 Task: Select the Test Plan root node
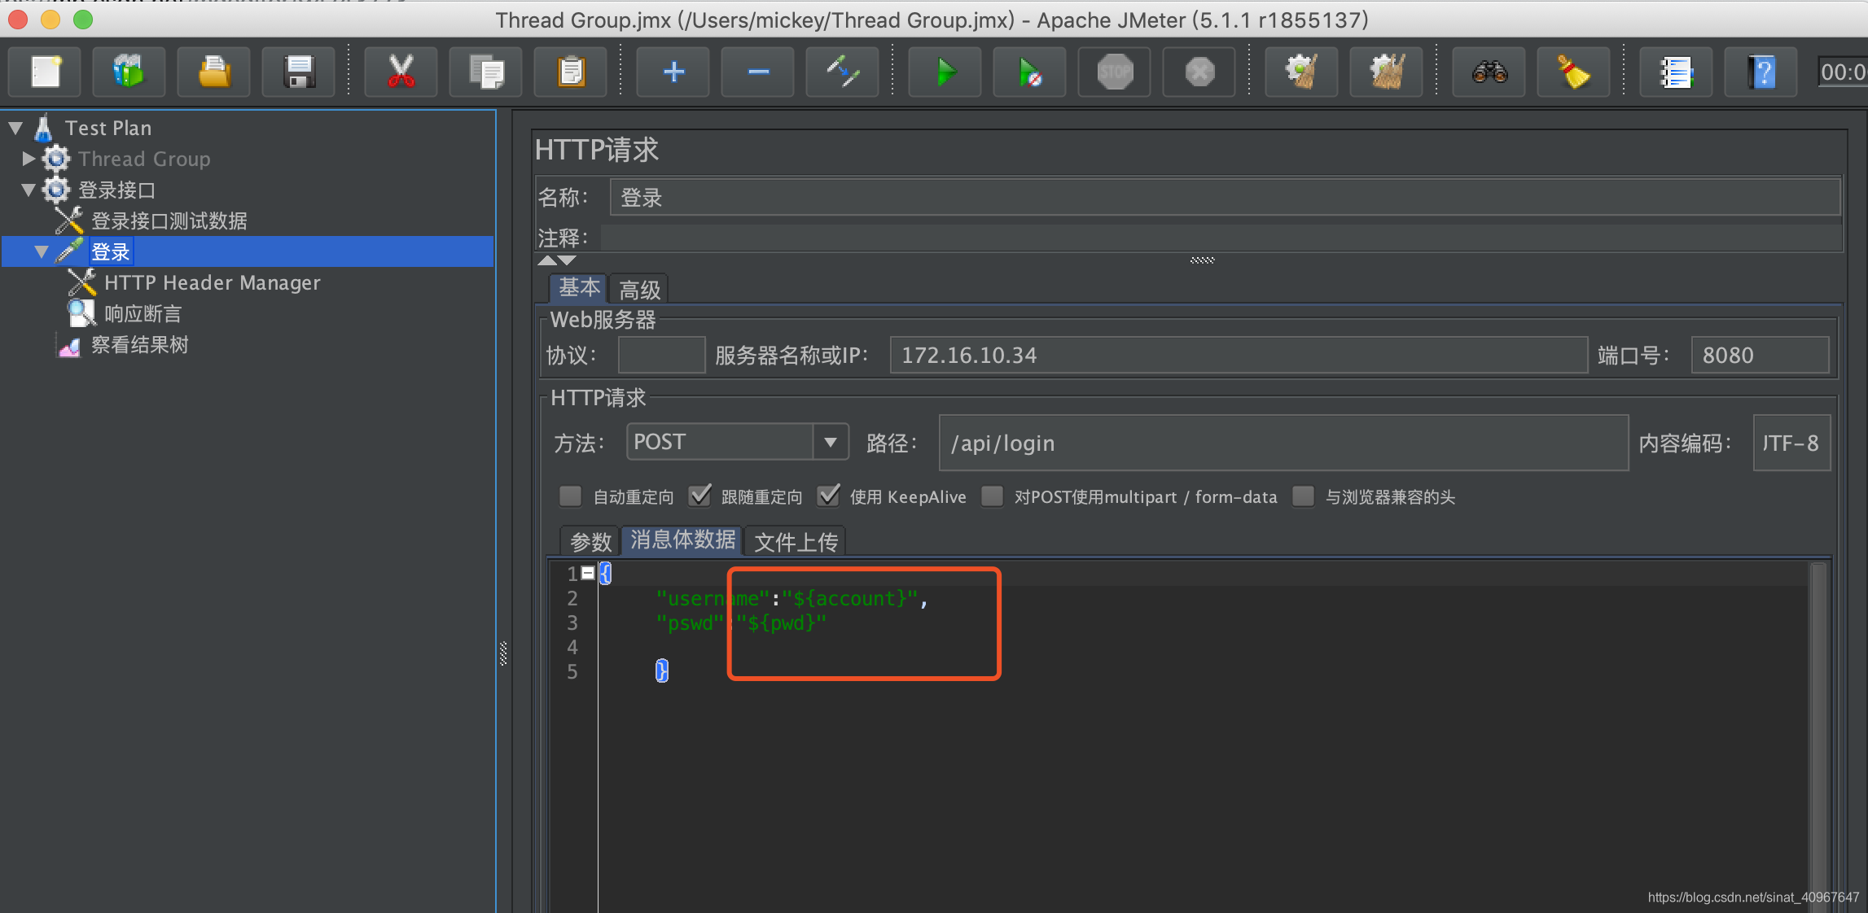(x=108, y=128)
